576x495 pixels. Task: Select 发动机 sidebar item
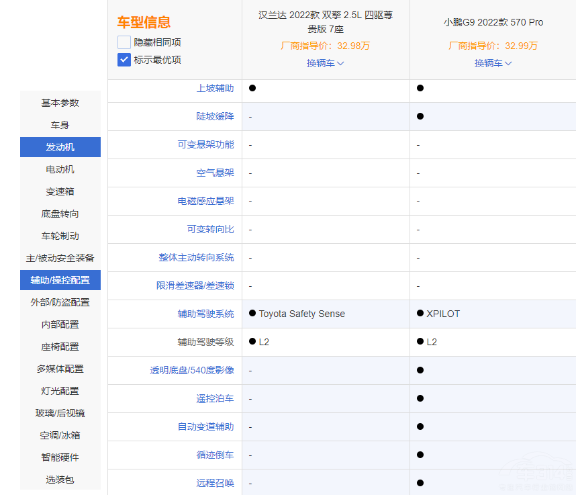(x=60, y=147)
